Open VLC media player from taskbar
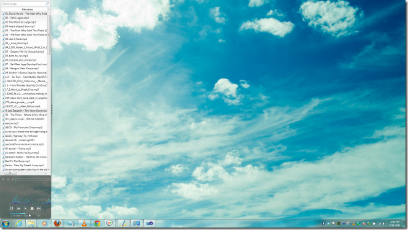 coord(84,223)
